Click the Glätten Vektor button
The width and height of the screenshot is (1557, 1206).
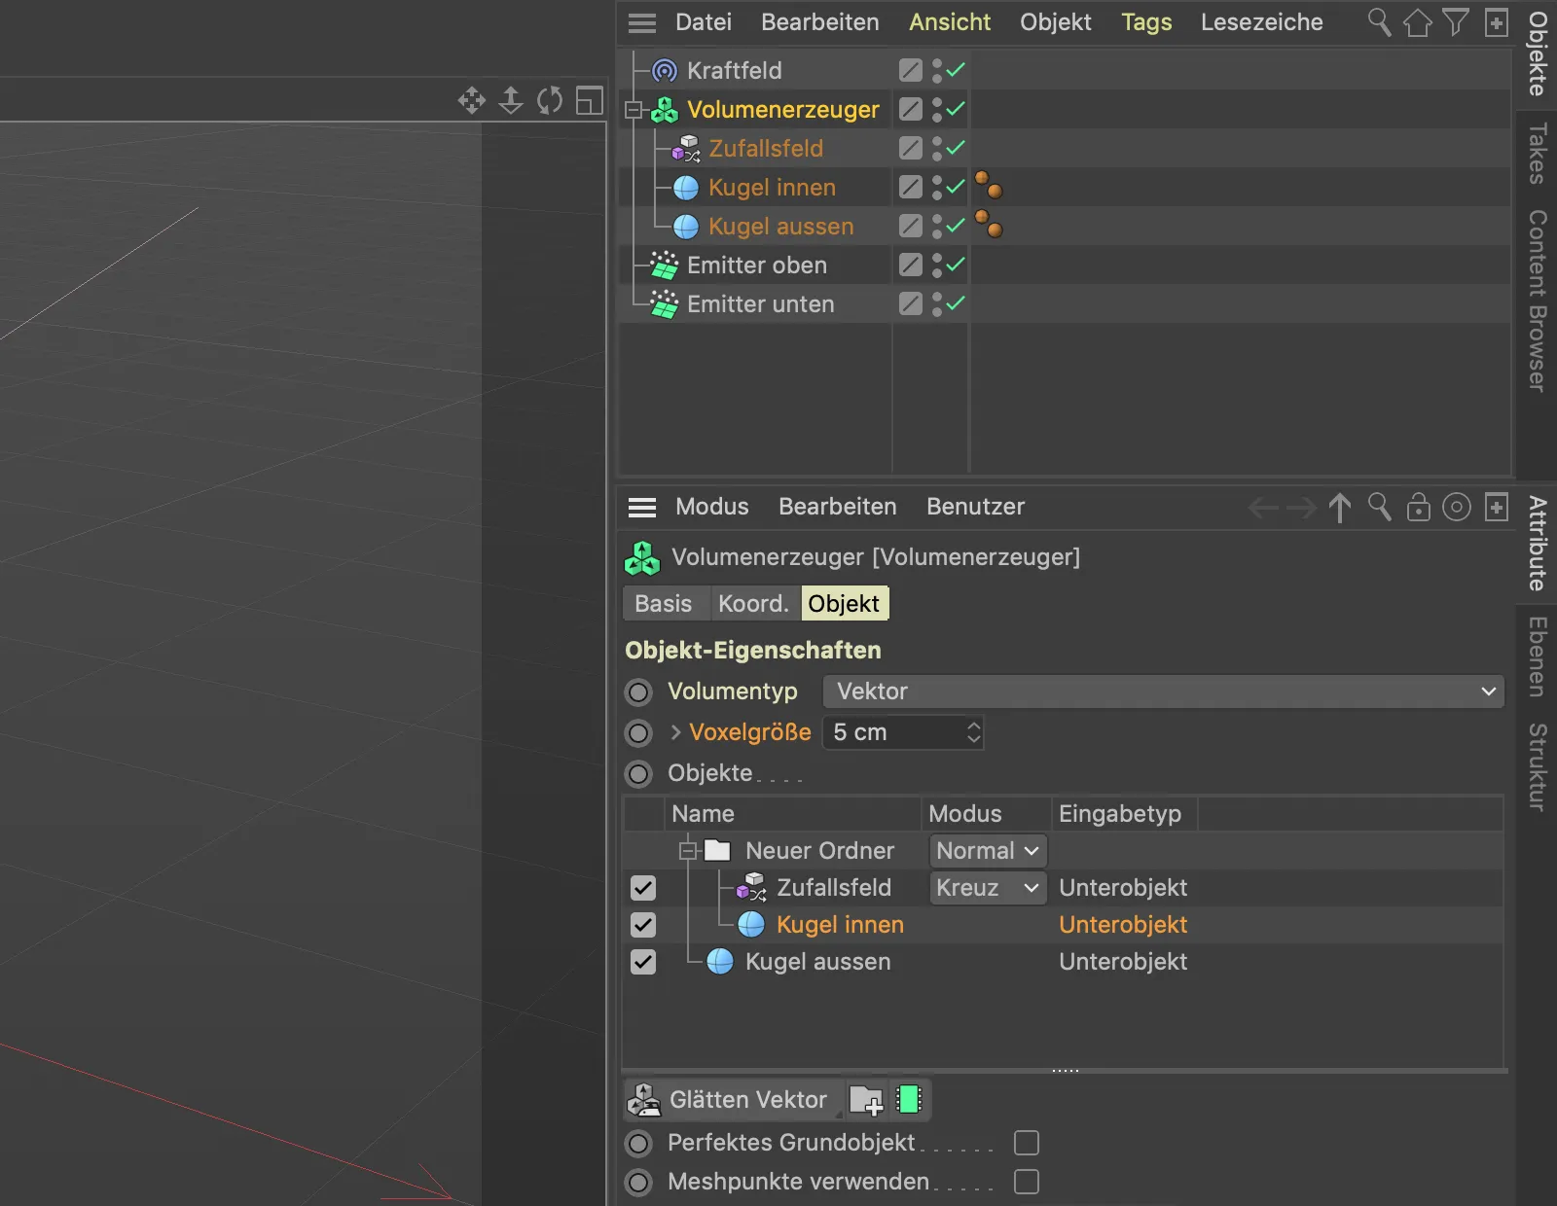734,1100
